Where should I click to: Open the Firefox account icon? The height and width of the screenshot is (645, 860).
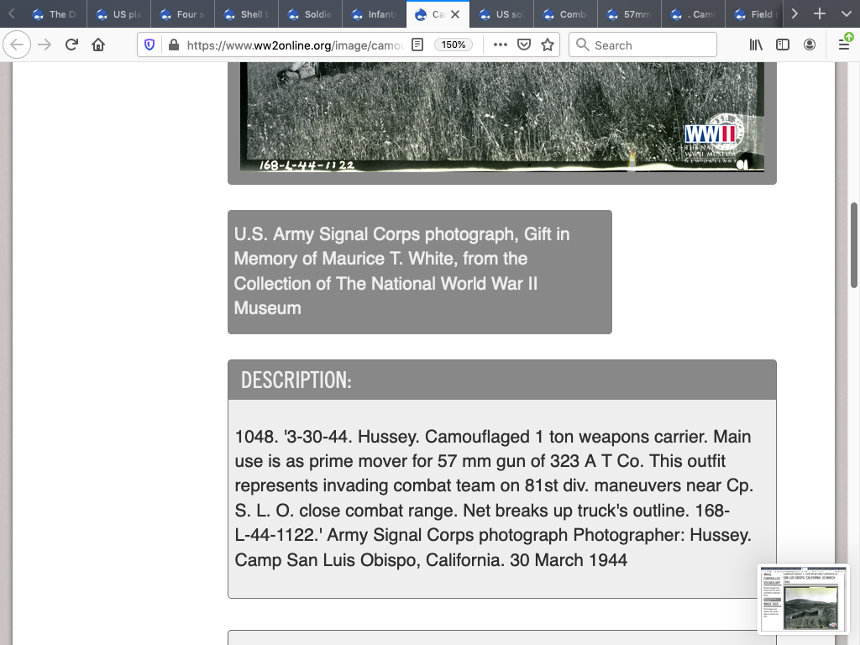pos(810,45)
